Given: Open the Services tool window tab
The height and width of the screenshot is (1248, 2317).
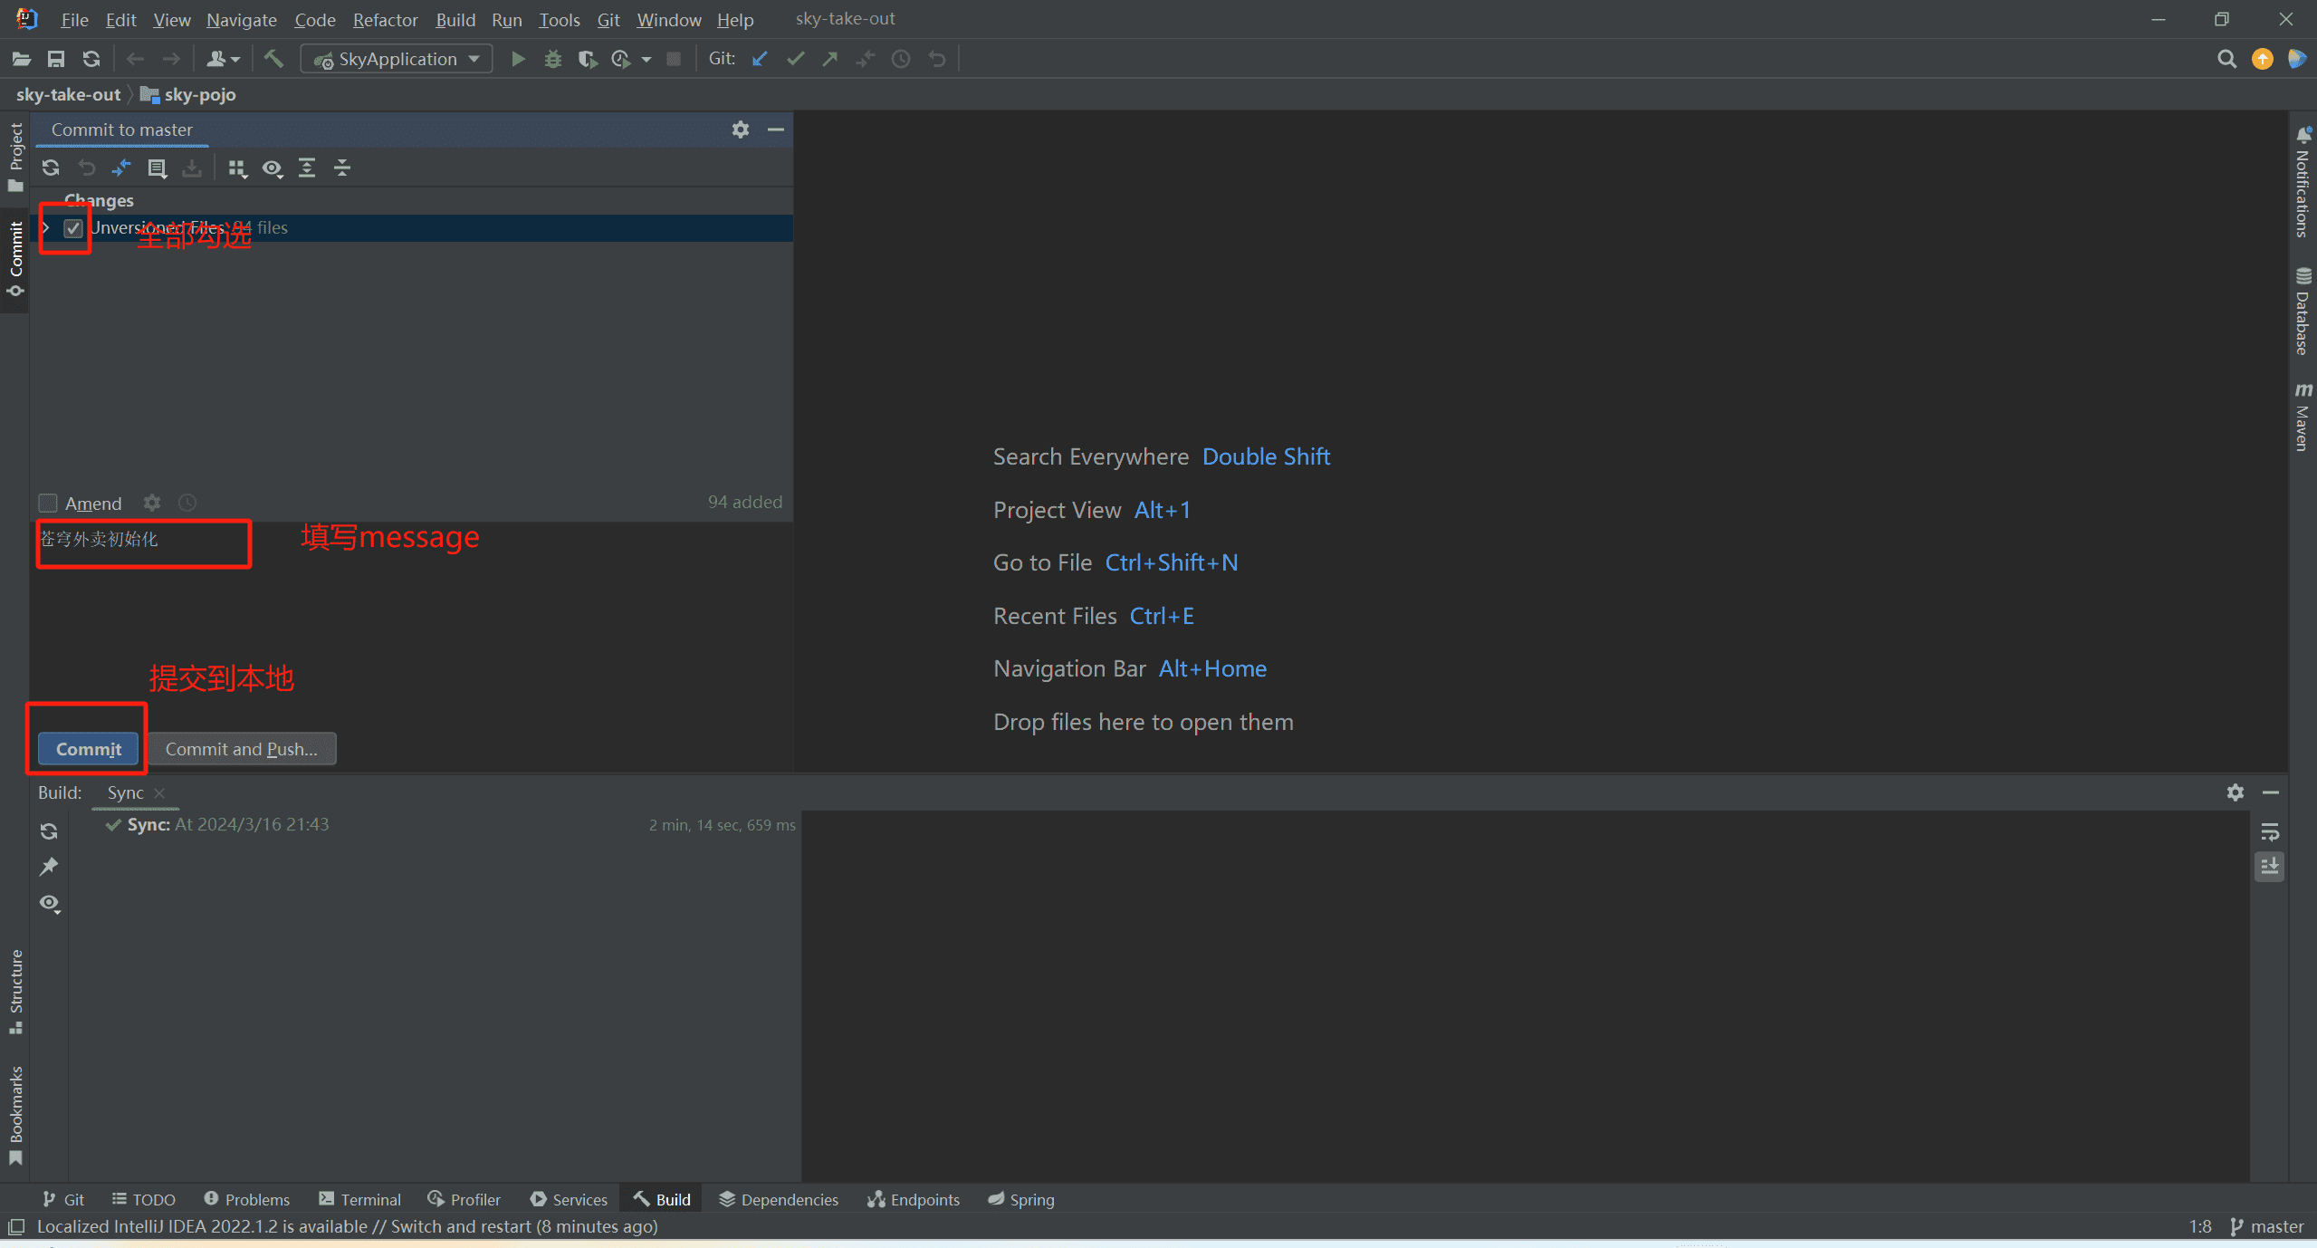Looking at the screenshot, I should coord(569,1199).
